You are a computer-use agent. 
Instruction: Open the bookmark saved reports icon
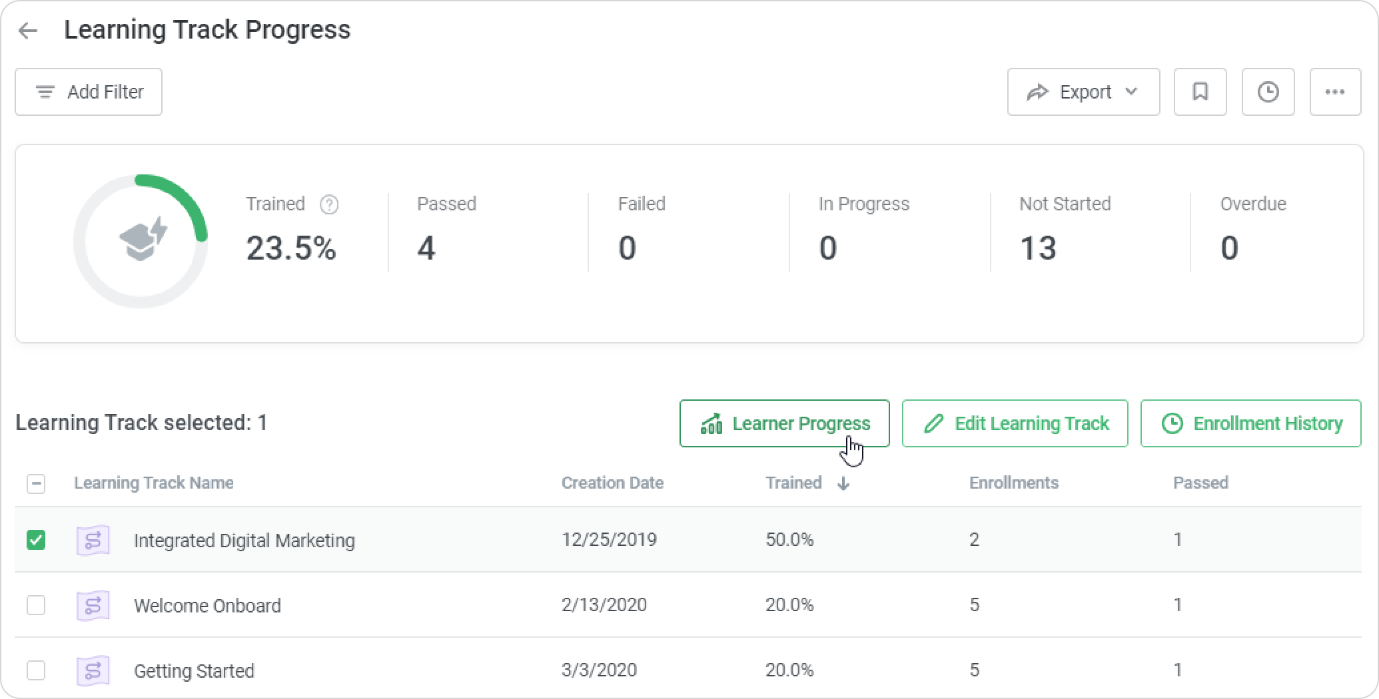(1200, 92)
